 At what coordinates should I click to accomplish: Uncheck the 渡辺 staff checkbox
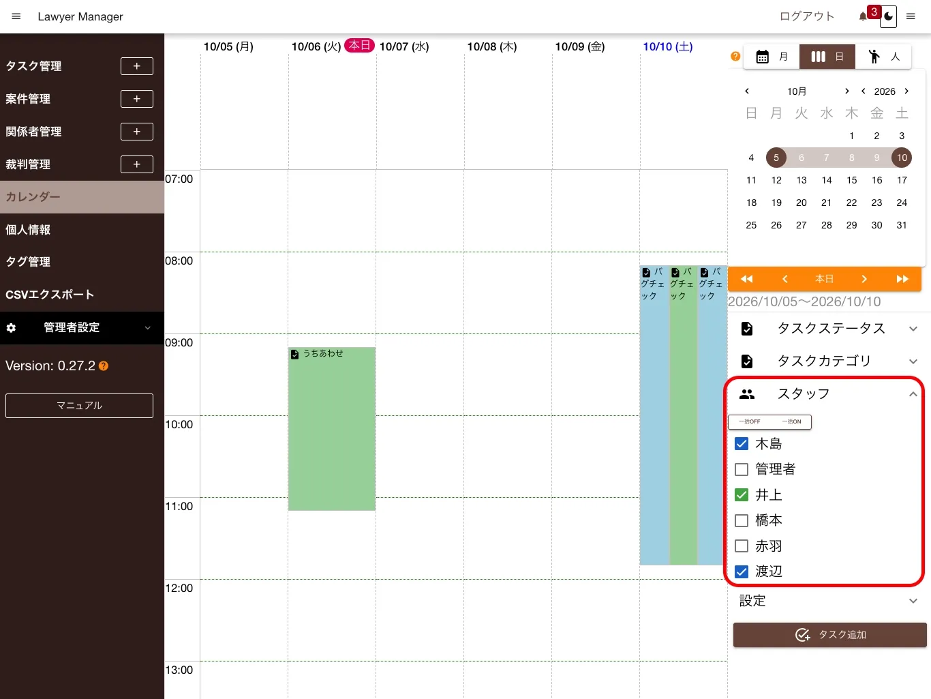742,571
